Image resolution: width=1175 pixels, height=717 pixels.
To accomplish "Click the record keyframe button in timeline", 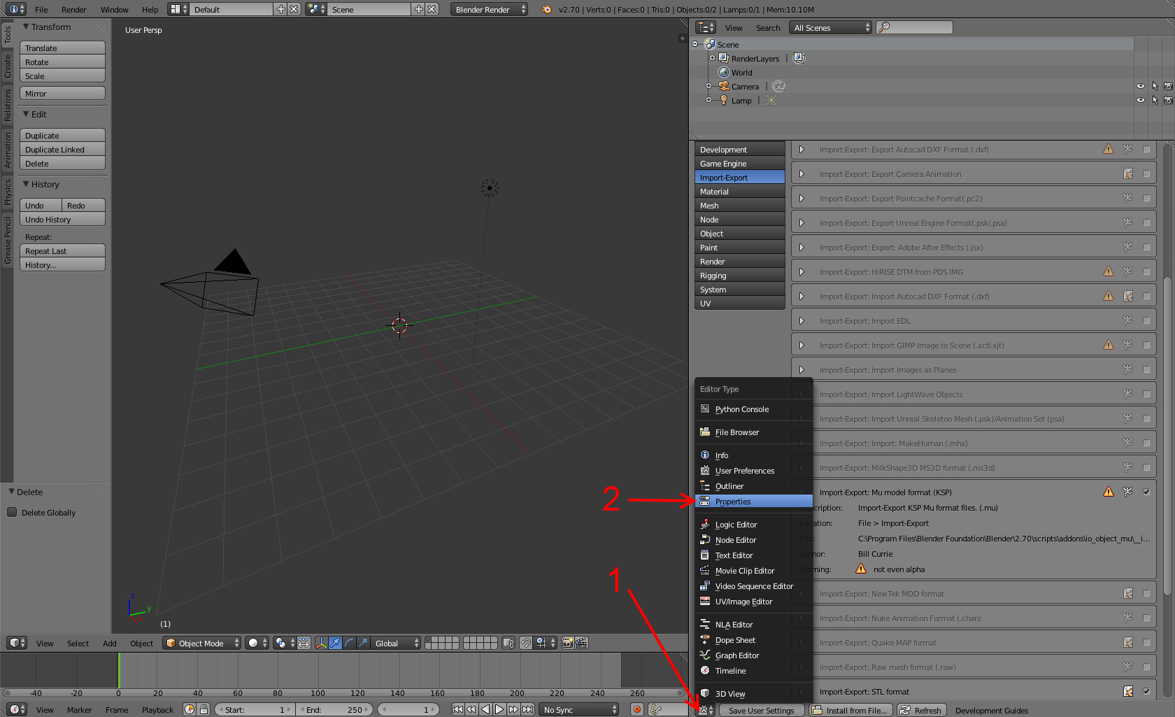I will (x=636, y=709).
